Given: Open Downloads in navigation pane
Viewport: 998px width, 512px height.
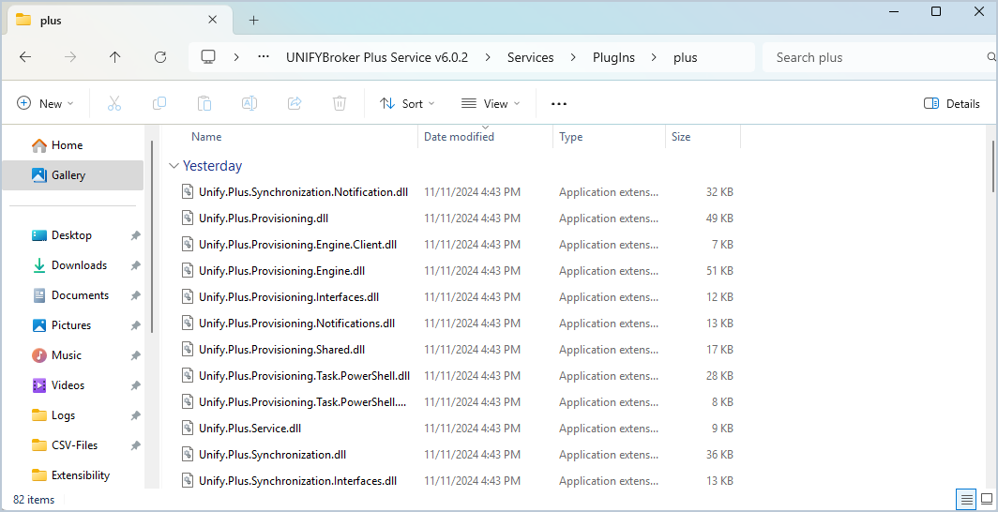Looking at the screenshot, I should 79,265.
